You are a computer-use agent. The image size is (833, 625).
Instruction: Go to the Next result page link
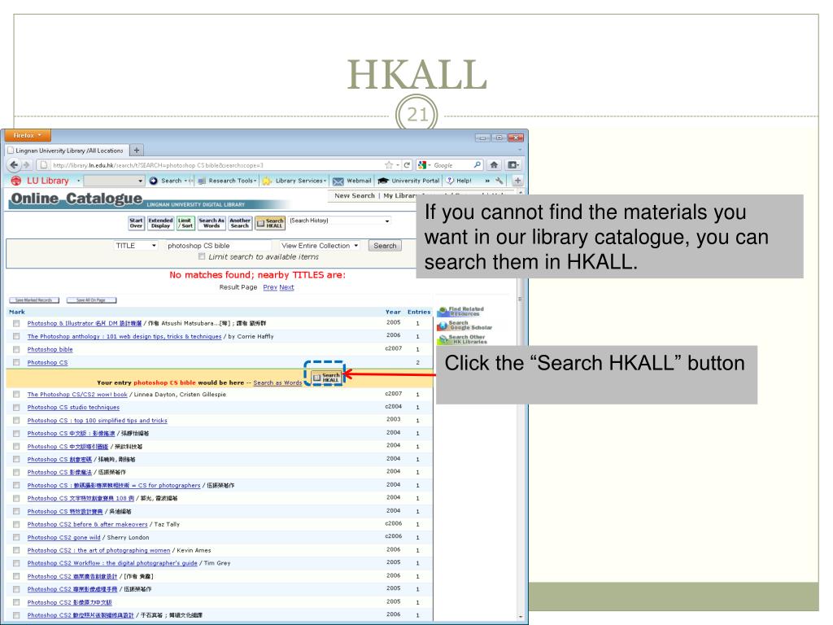pyautogui.click(x=286, y=287)
